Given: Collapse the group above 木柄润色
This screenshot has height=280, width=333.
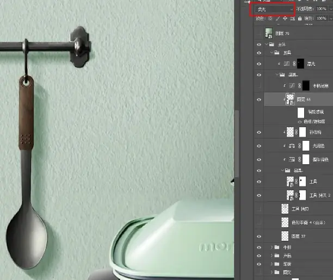Looking at the screenshot, I should point(277,74).
